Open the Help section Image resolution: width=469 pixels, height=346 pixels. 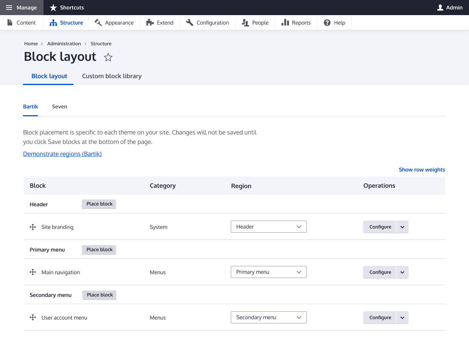pyautogui.click(x=334, y=23)
